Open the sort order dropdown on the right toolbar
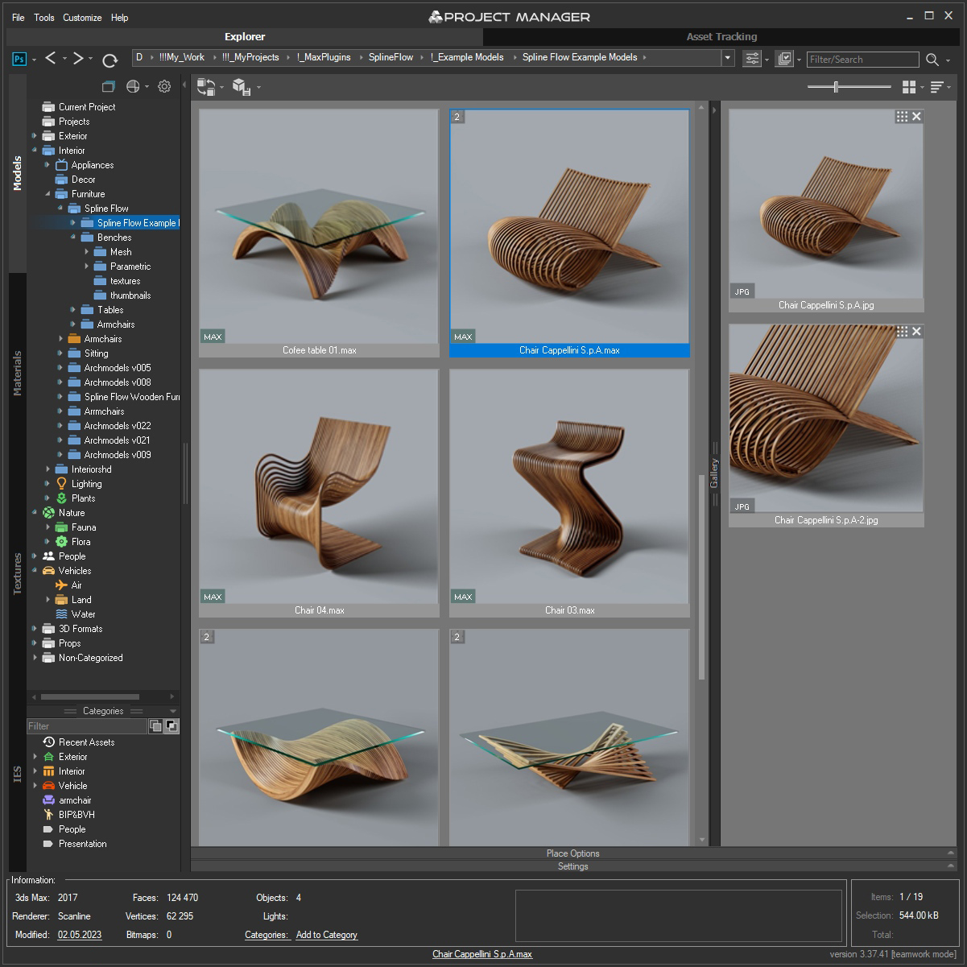This screenshot has width=967, height=967. [938, 86]
